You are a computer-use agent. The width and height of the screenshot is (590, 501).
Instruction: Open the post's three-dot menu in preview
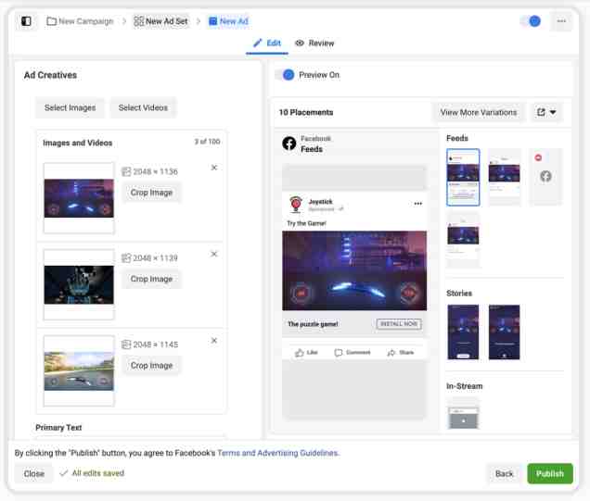pyautogui.click(x=418, y=204)
